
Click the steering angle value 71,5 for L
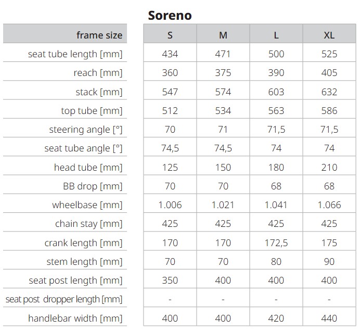[276, 130]
